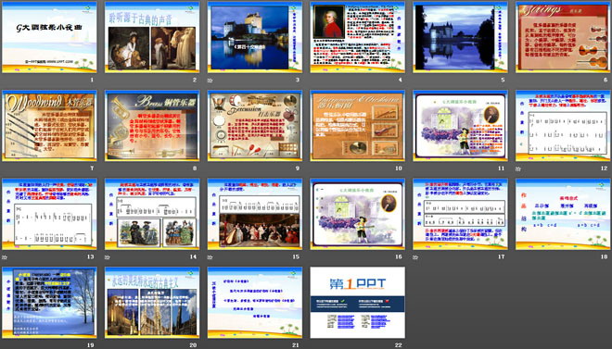612x349 pixels.
Task: Click the slide number label '19'
Action: (91, 345)
